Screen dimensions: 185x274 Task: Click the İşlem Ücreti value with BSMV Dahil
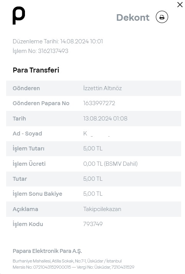[x=110, y=164]
